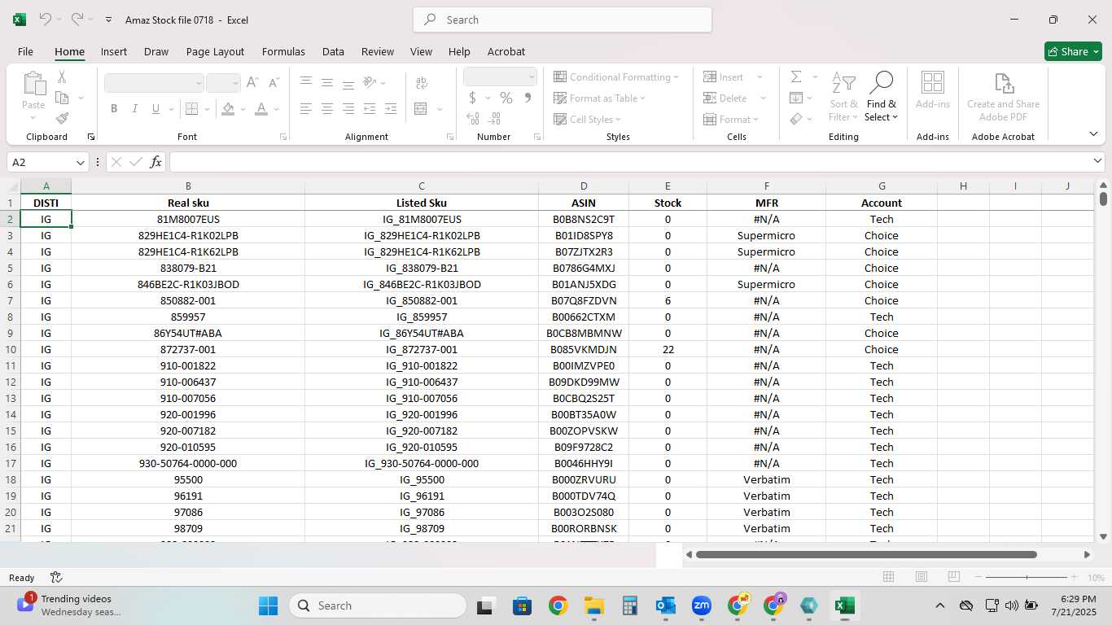Click the Font Color letter A swatch
This screenshot has height=625, width=1112.
click(x=261, y=108)
